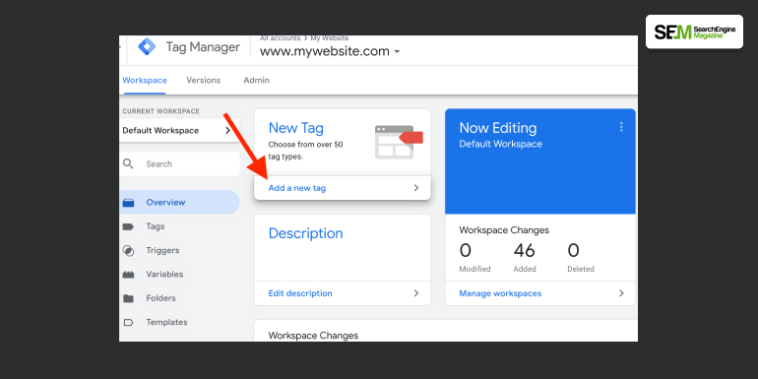Click the search magnifier icon

(x=128, y=163)
